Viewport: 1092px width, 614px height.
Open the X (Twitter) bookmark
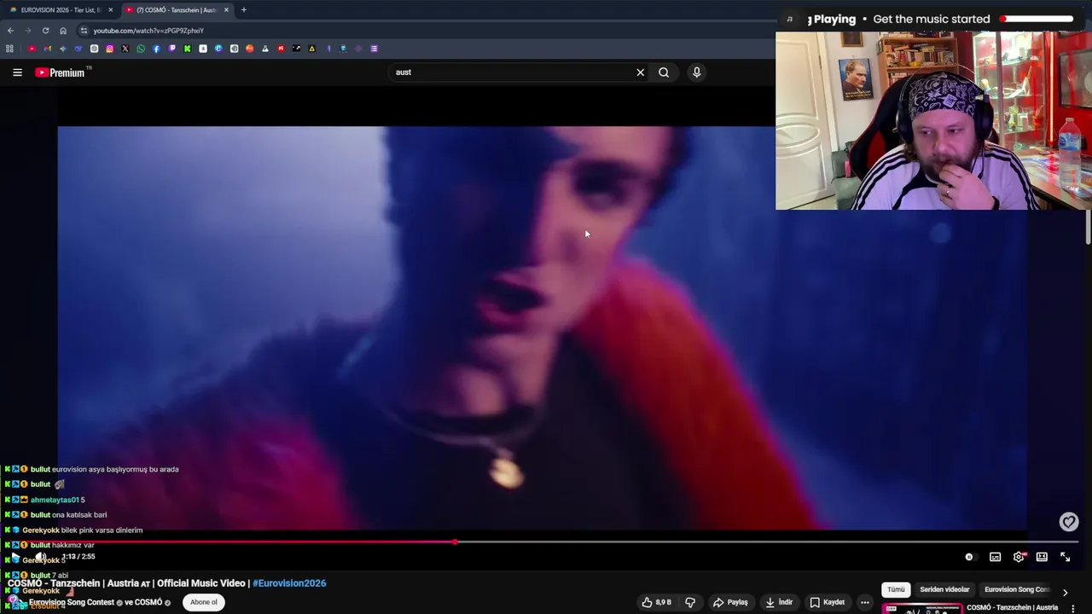tap(125, 49)
